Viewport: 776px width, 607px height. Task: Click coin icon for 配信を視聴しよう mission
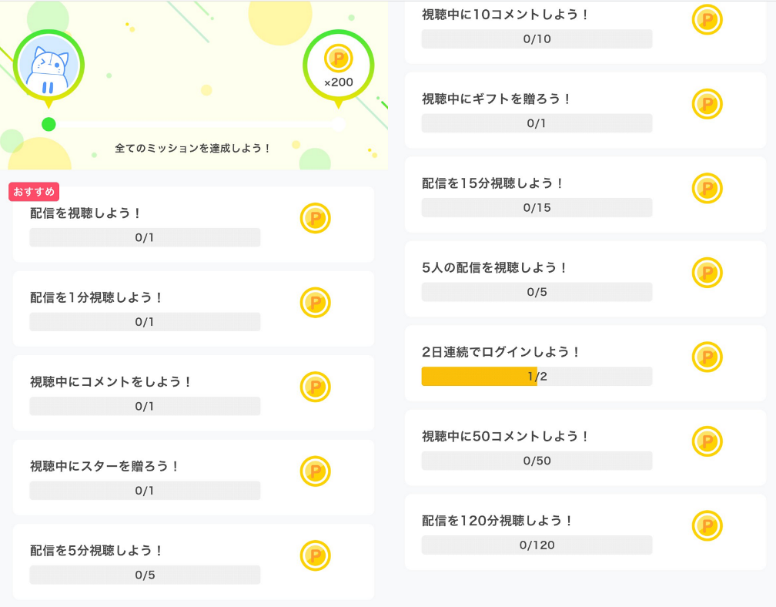tap(316, 218)
